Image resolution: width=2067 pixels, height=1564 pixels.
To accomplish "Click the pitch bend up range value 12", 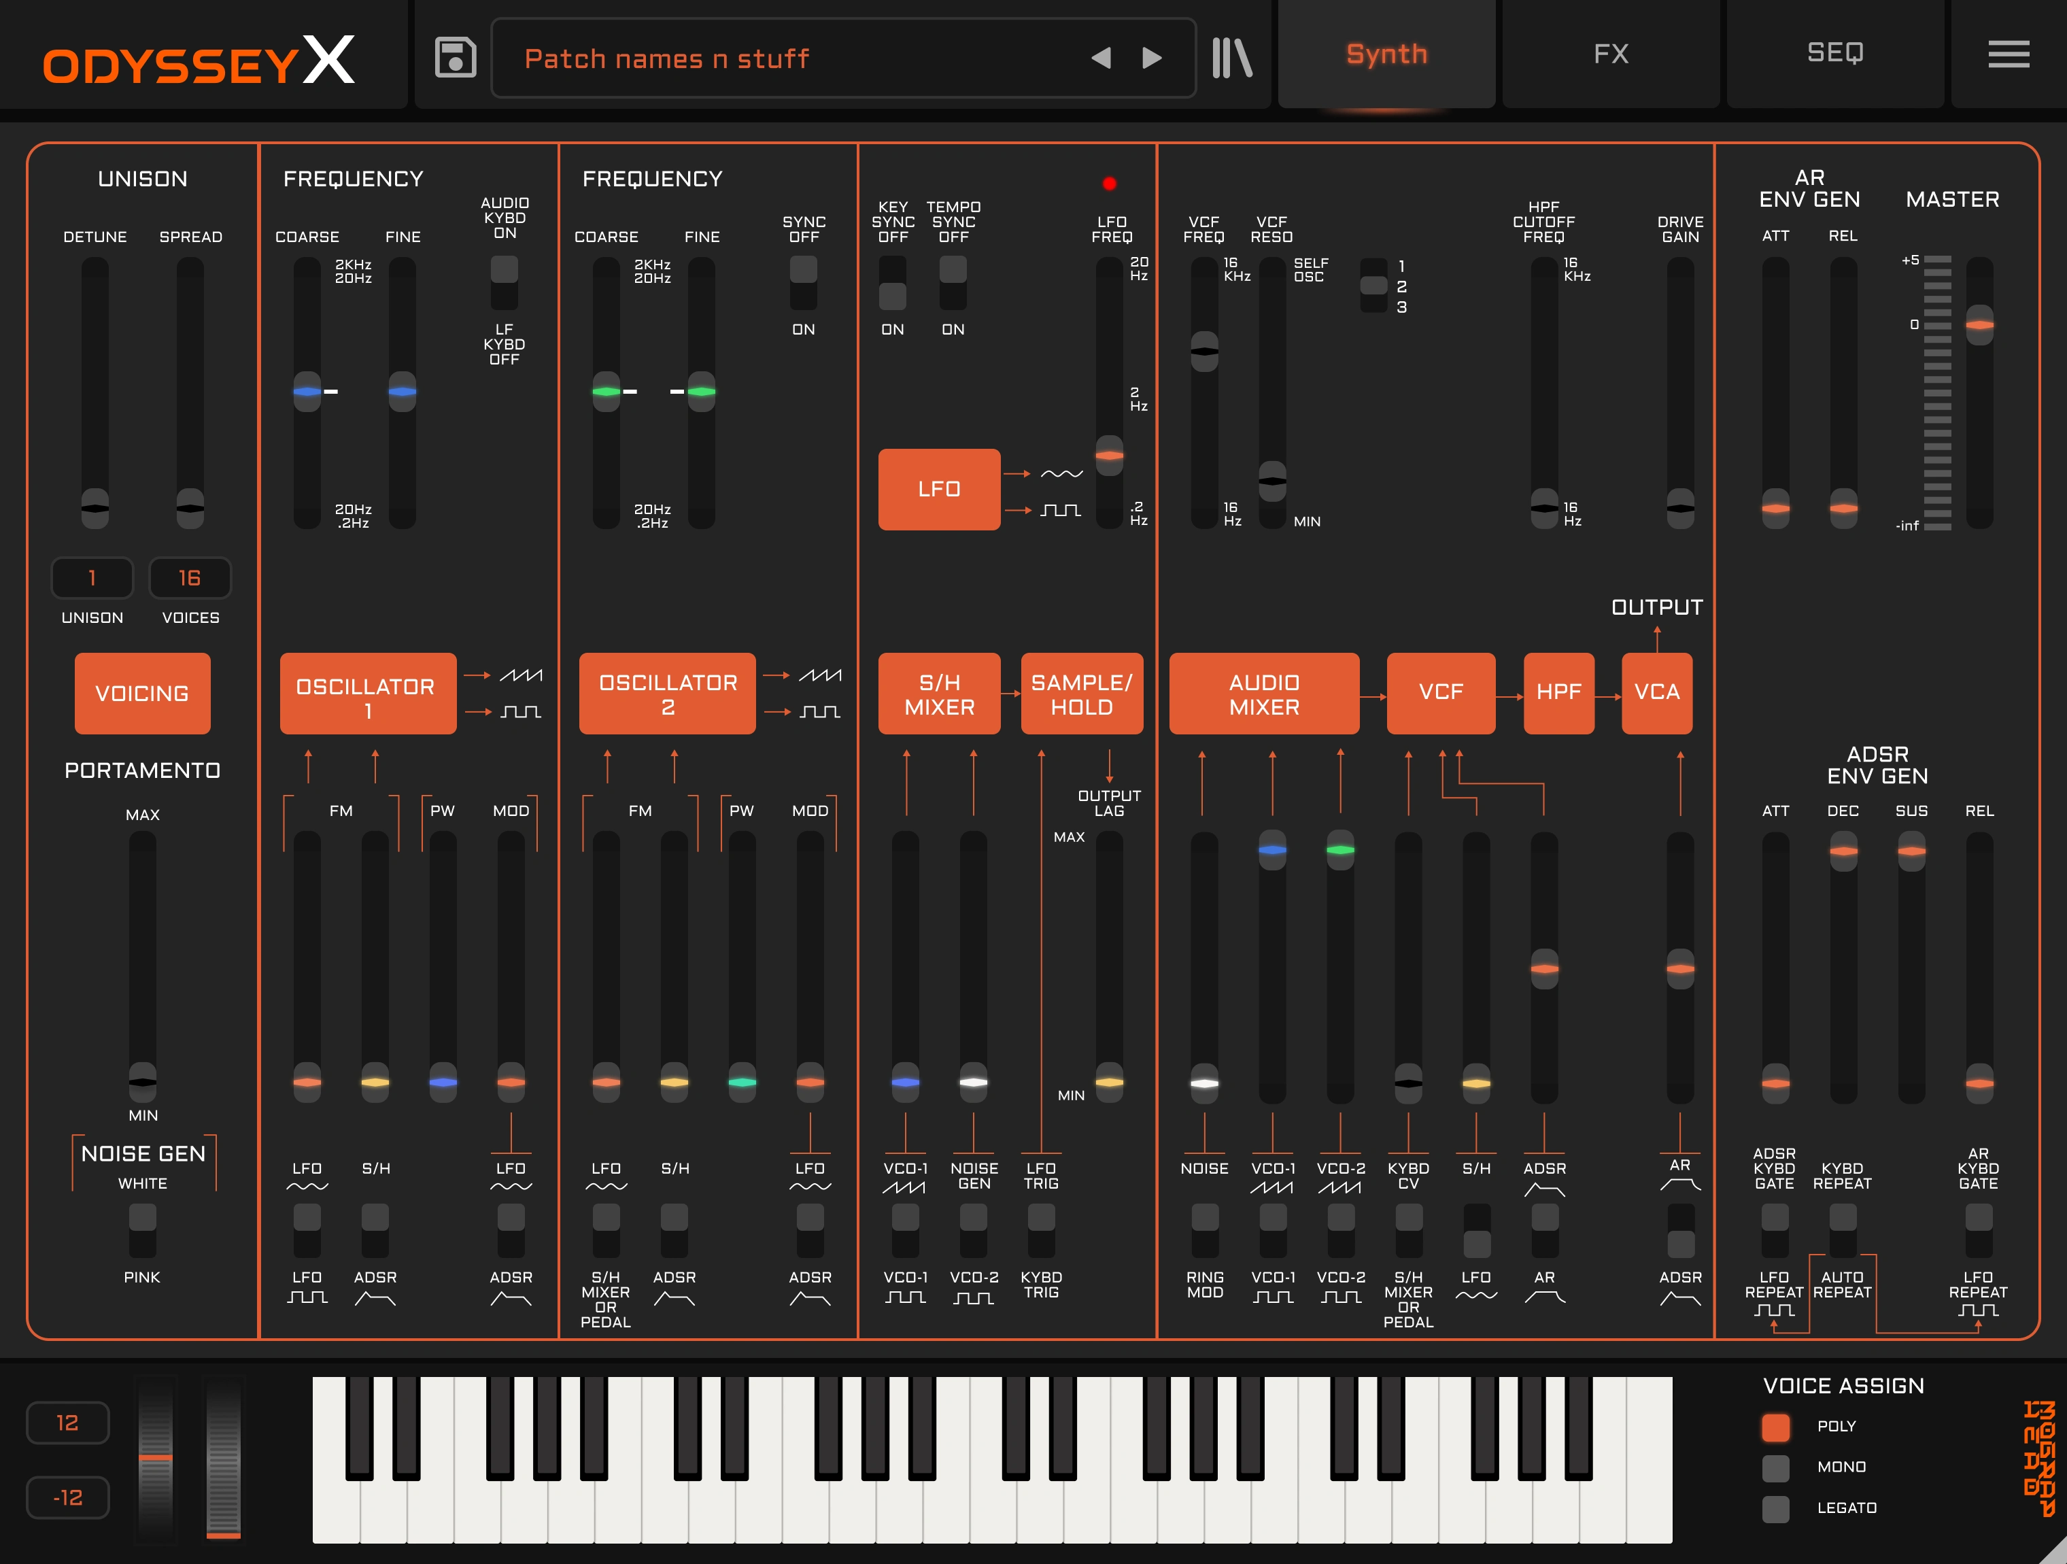I will click(x=67, y=1423).
